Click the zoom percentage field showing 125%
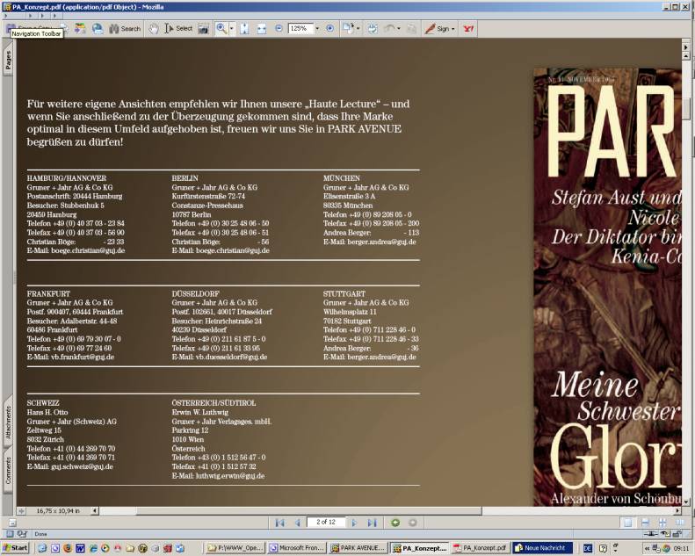Image resolution: width=695 pixels, height=556 pixels. pyautogui.click(x=300, y=28)
